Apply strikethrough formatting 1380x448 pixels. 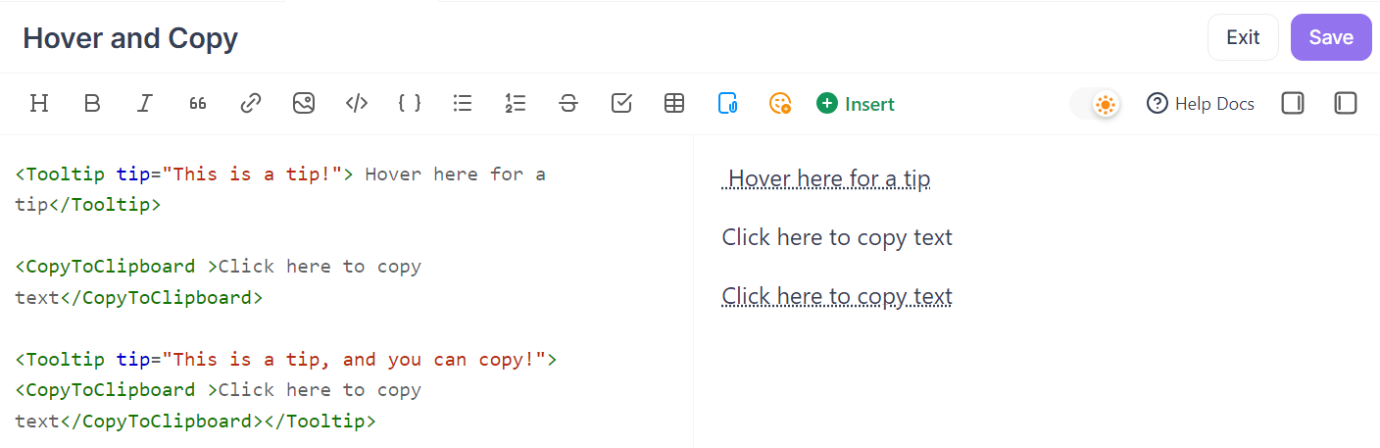[568, 103]
